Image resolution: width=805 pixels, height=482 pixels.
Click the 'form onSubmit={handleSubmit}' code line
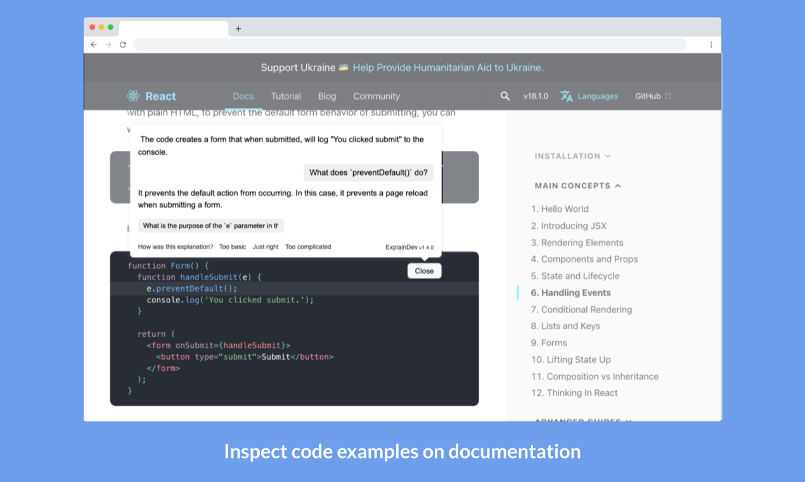218,346
